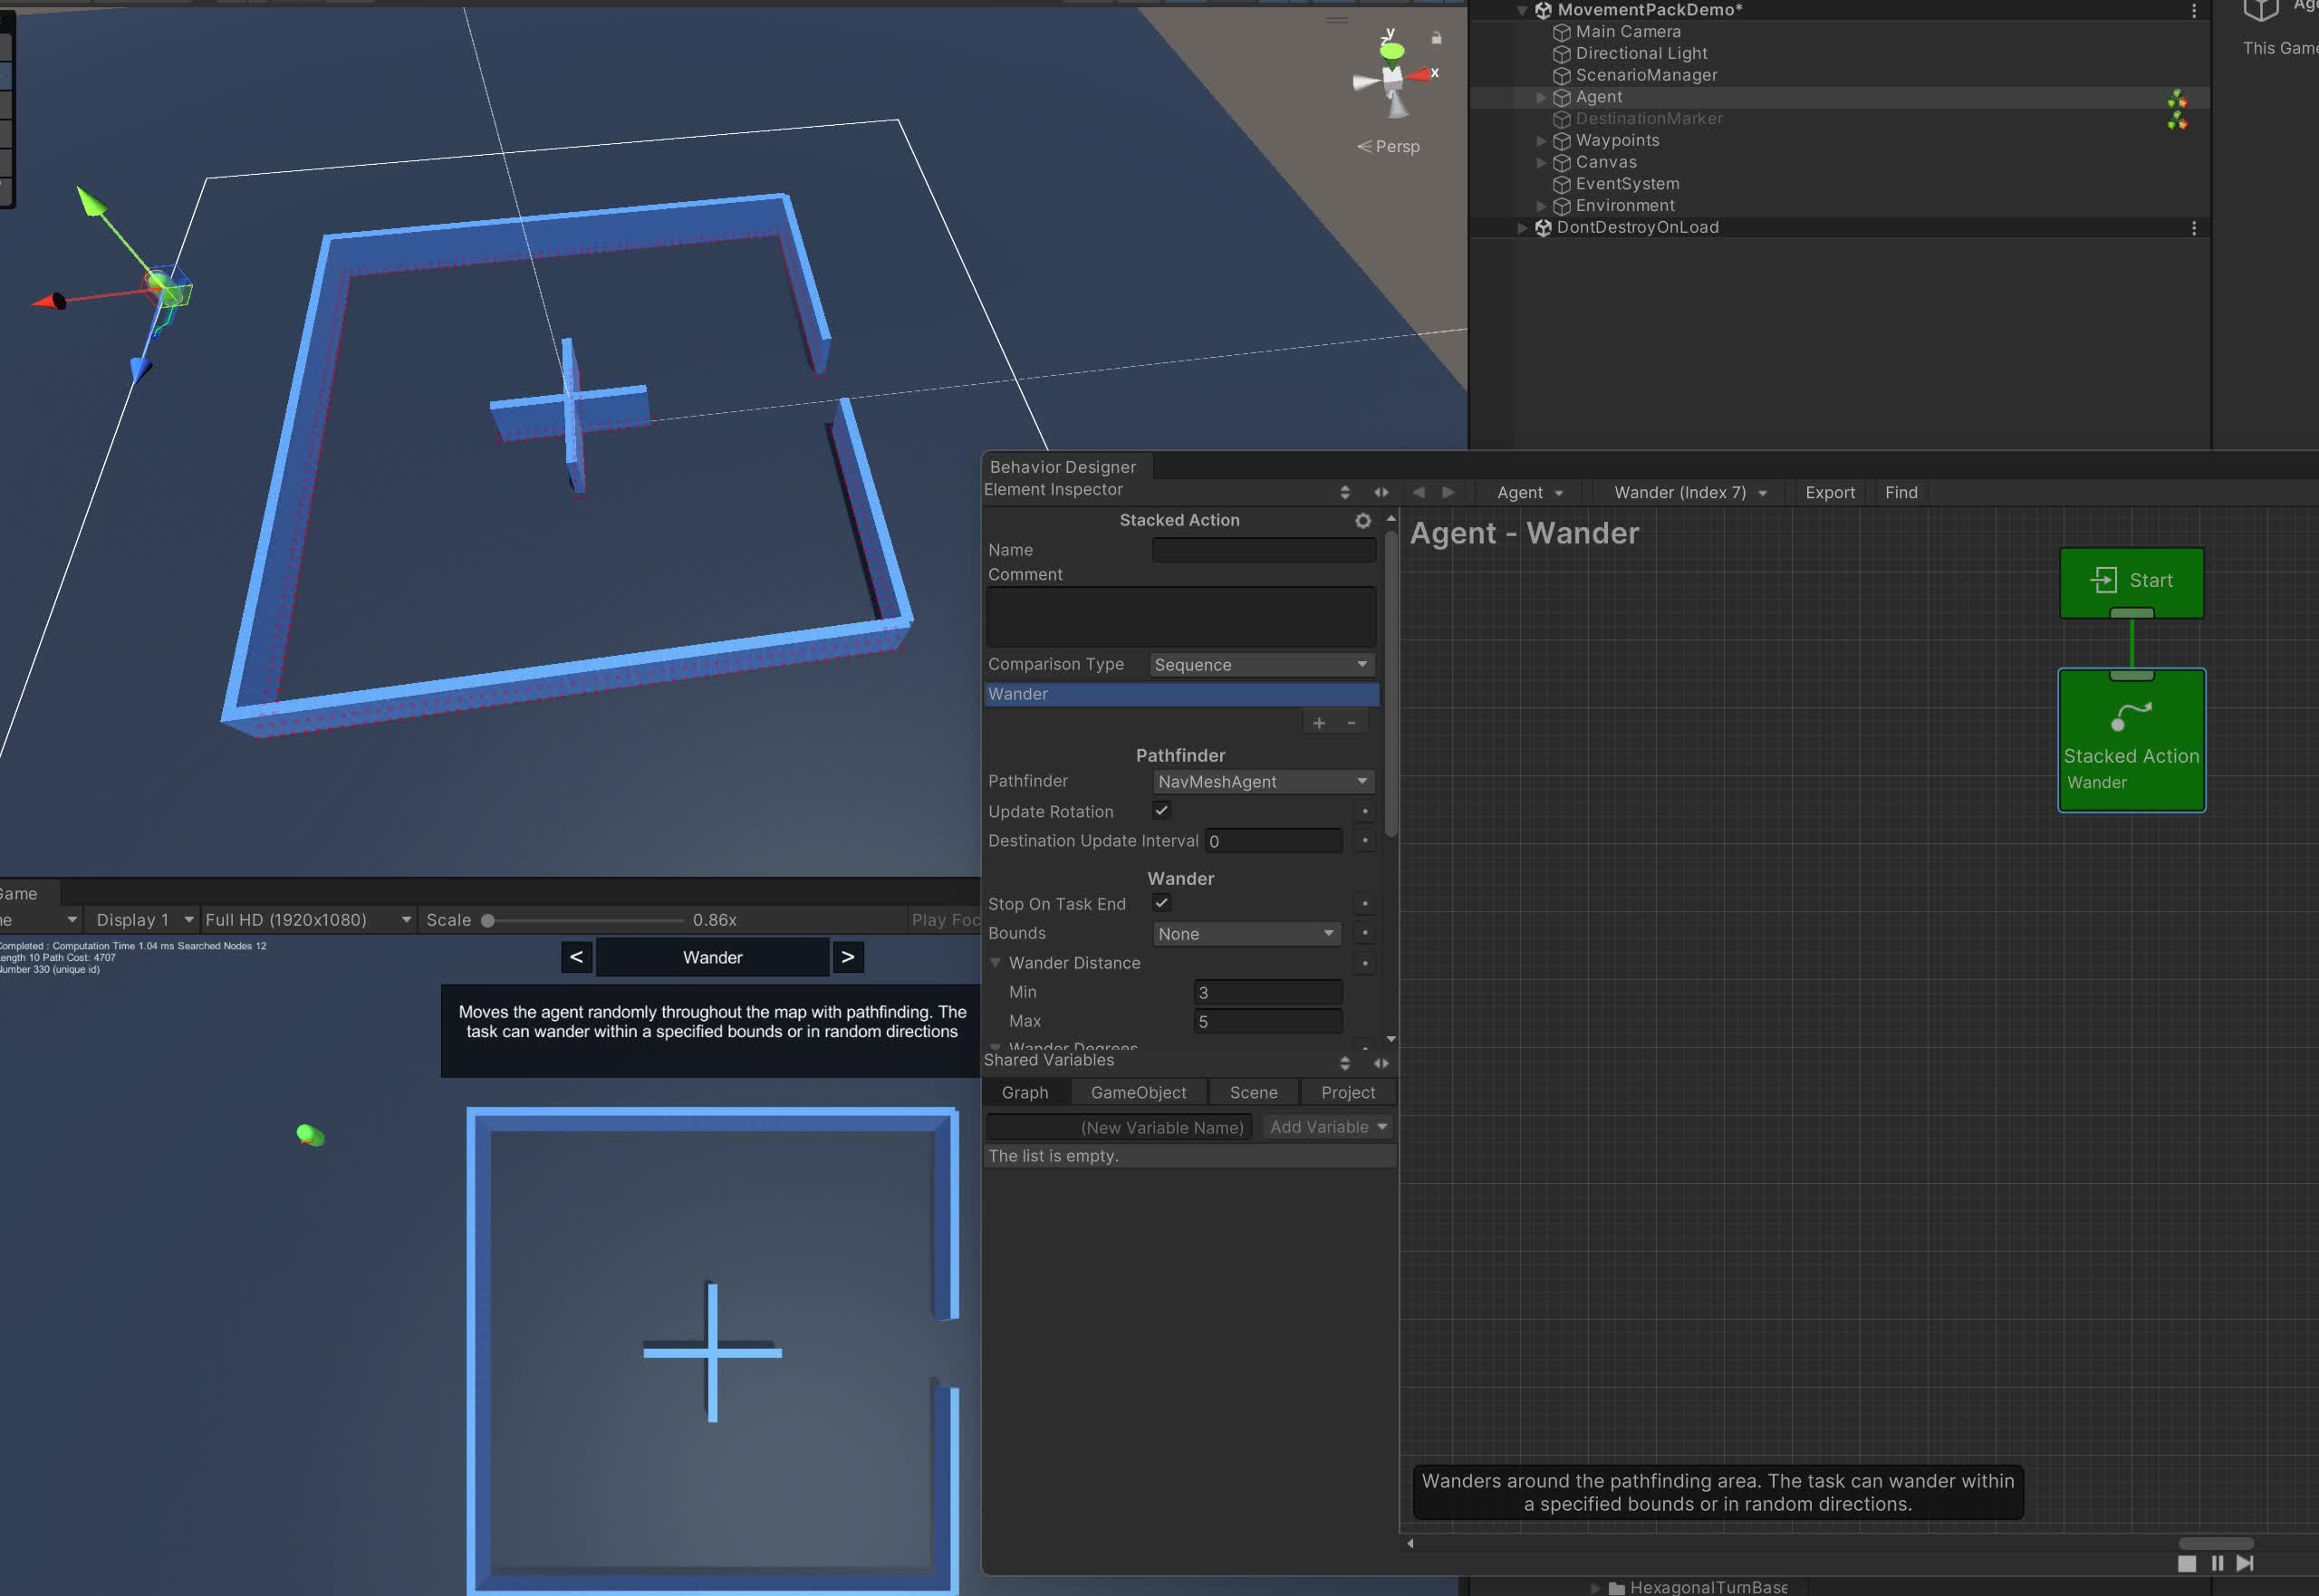Image resolution: width=2319 pixels, height=1596 pixels.
Task: Toggle the Stop On Task End checkbox
Action: click(x=1161, y=903)
